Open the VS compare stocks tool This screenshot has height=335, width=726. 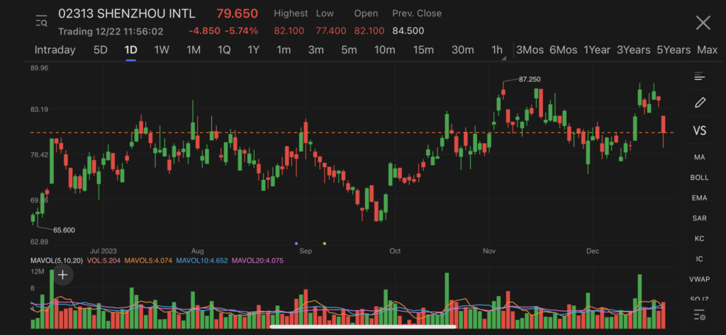699,131
